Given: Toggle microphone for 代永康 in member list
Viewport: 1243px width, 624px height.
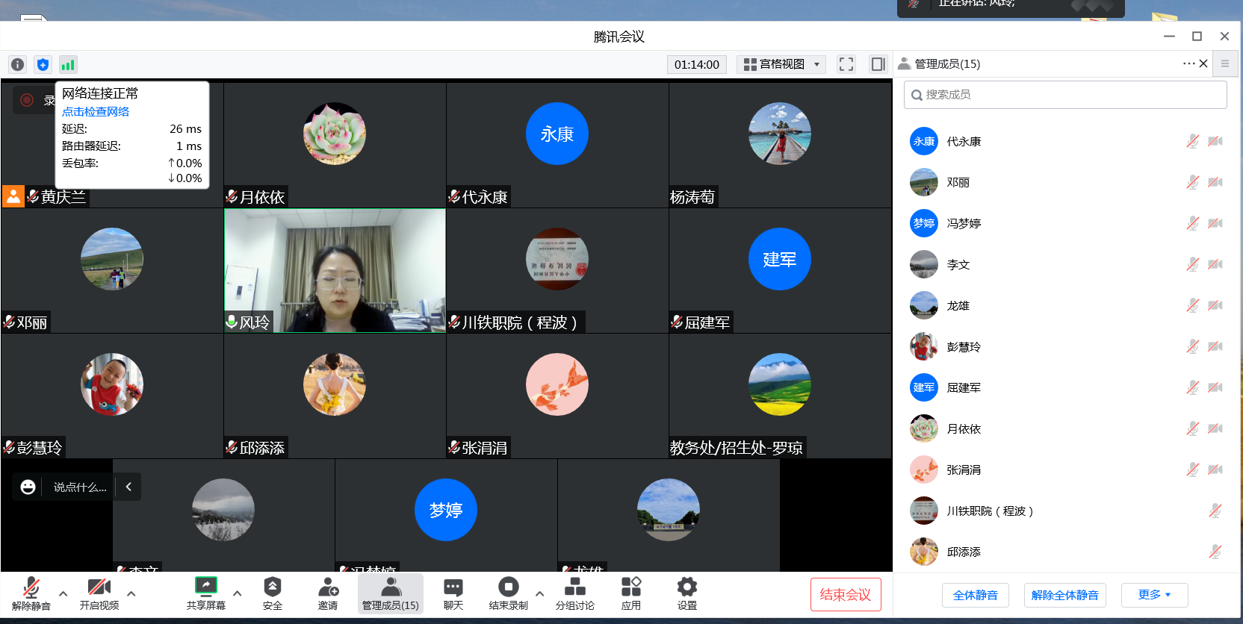Looking at the screenshot, I should click(1192, 141).
